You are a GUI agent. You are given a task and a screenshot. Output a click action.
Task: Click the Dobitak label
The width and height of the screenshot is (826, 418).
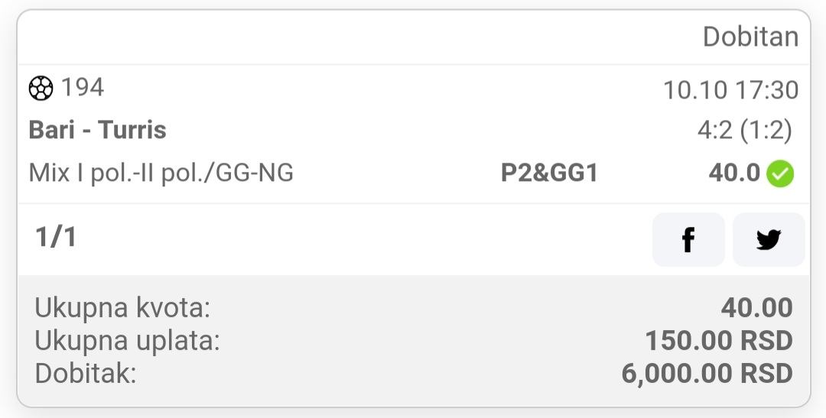pyautogui.click(x=85, y=374)
